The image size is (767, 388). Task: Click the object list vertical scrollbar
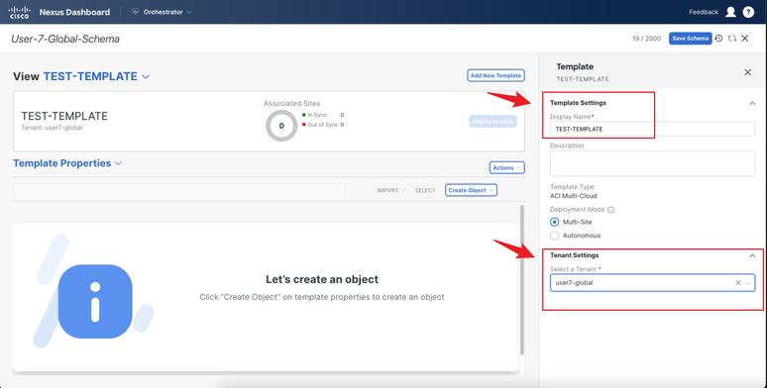(522, 279)
